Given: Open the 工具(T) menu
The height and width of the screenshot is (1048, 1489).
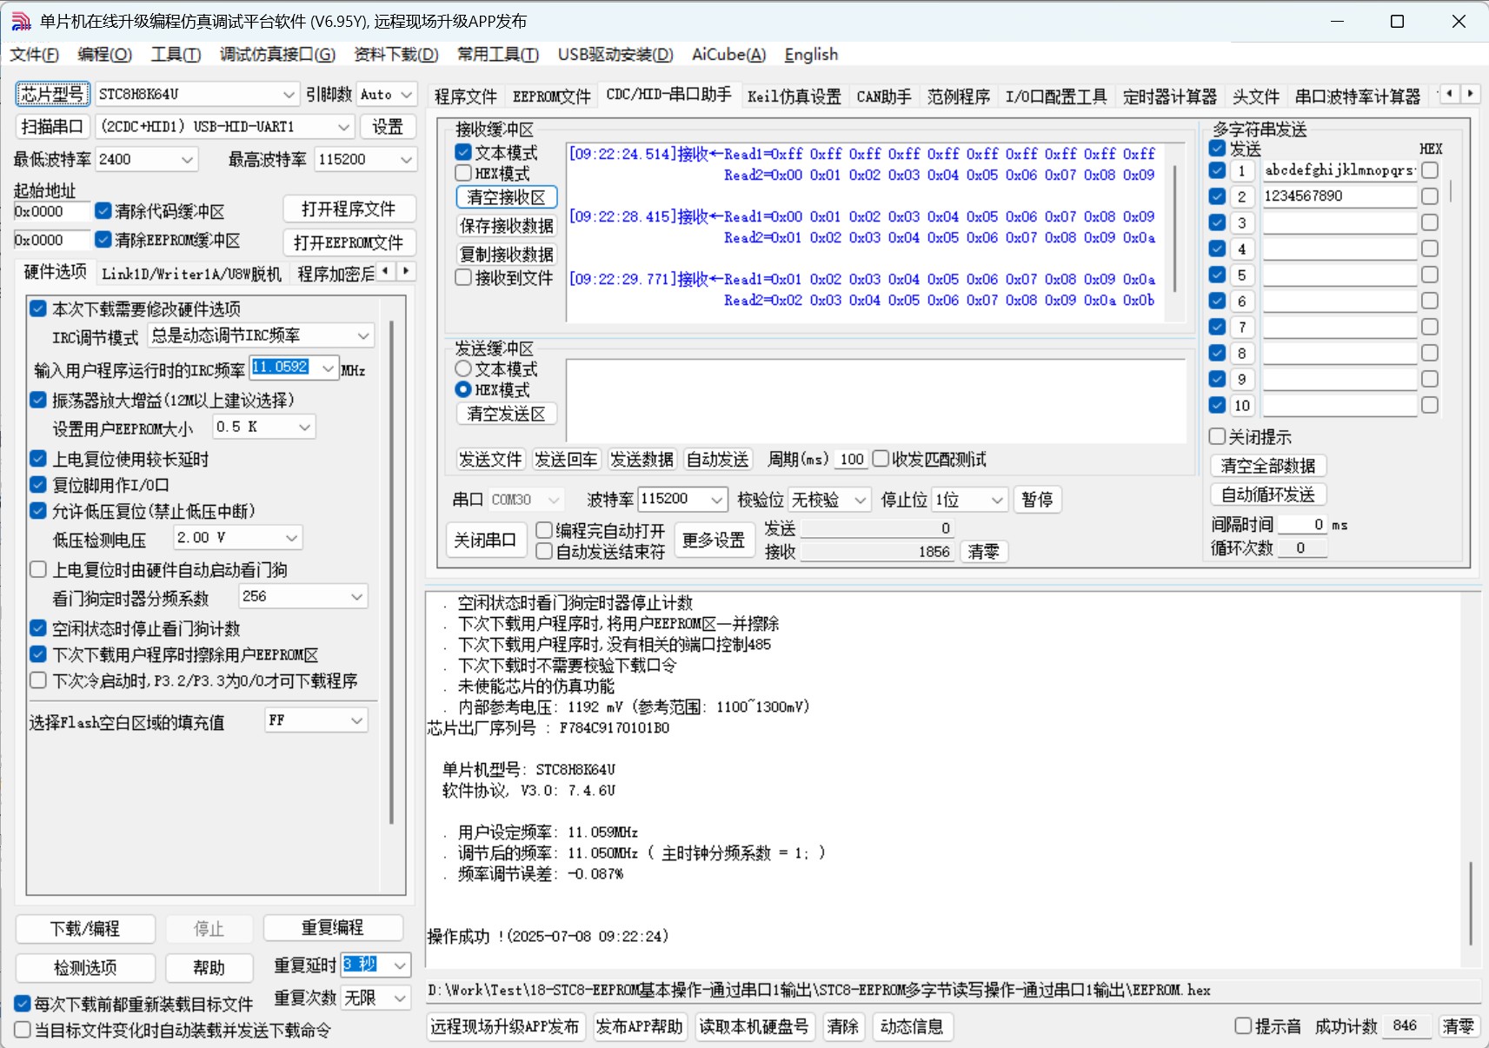Looking at the screenshot, I should 176,54.
